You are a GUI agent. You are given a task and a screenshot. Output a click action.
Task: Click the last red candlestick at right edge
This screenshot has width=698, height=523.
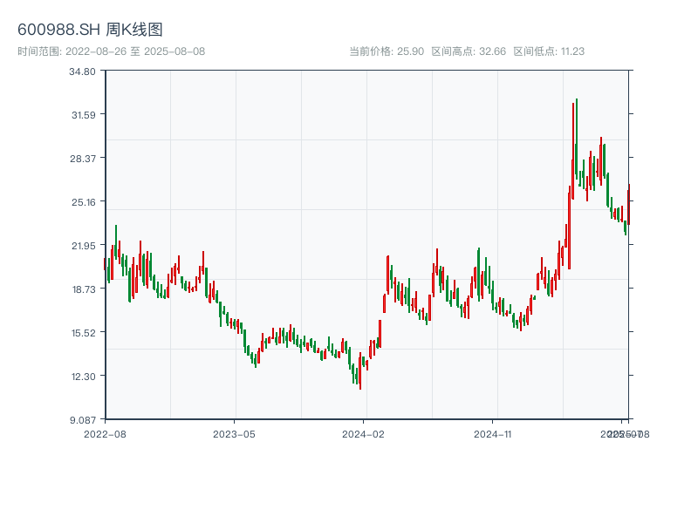click(628, 205)
